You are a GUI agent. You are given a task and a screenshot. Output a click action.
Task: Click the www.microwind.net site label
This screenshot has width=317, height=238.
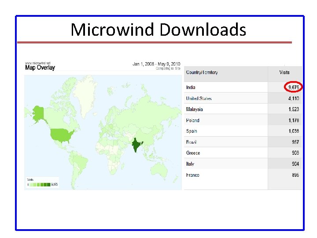(x=37, y=63)
